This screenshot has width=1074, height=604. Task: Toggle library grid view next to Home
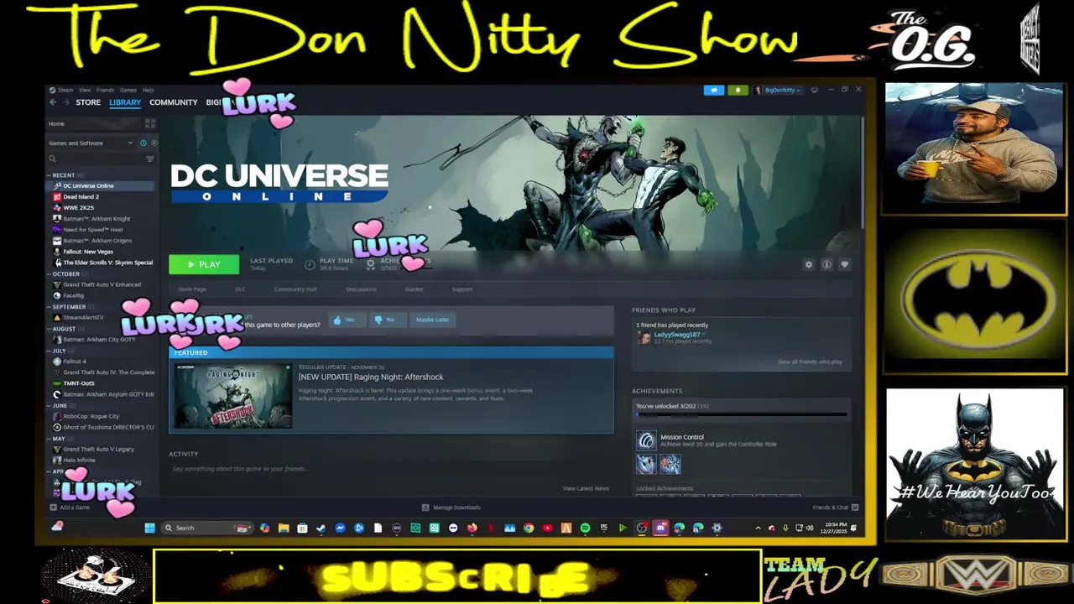click(x=150, y=123)
